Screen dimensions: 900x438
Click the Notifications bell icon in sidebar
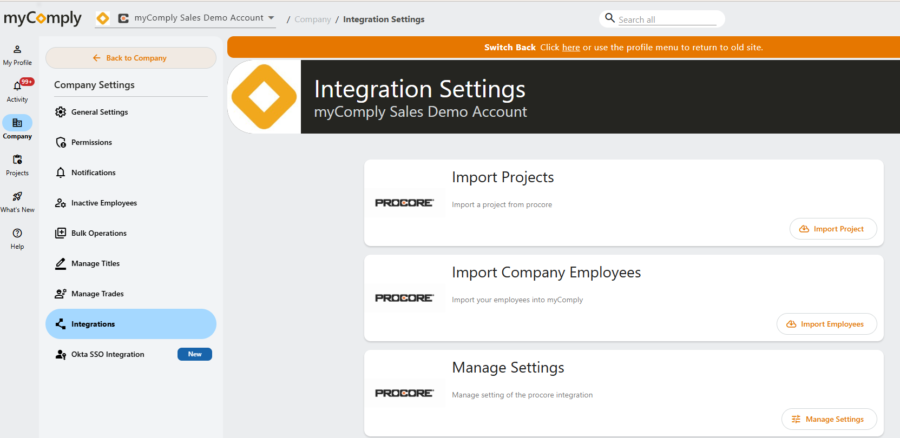point(61,172)
